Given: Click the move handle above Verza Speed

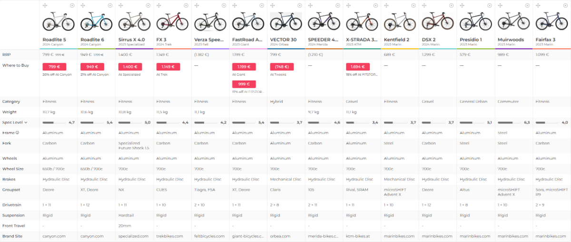Looking at the screenshot, I should (x=197, y=5).
